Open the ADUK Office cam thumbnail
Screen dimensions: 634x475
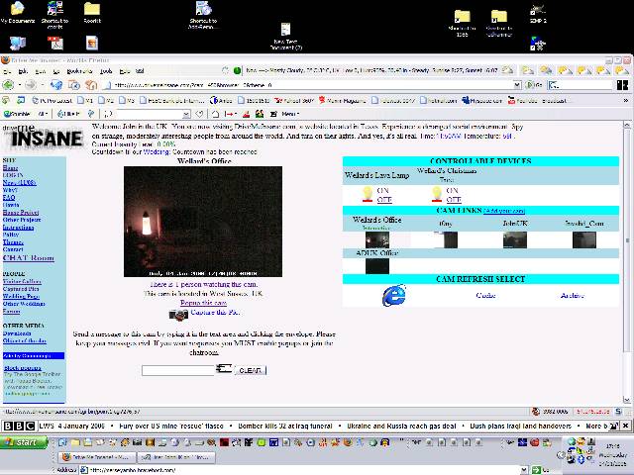pos(377,266)
